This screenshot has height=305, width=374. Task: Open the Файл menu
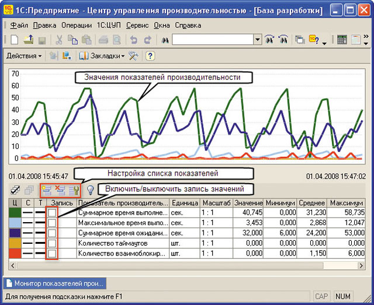(x=19, y=25)
